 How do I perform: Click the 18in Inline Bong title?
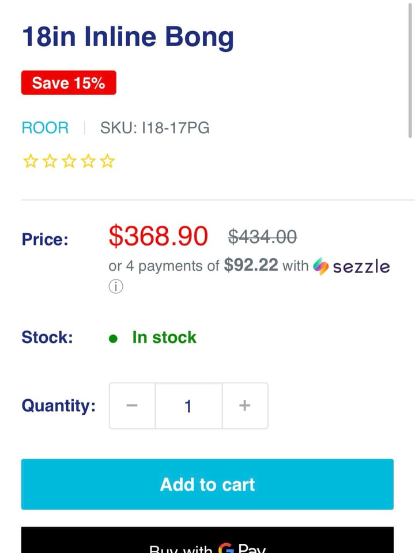click(127, 37)
